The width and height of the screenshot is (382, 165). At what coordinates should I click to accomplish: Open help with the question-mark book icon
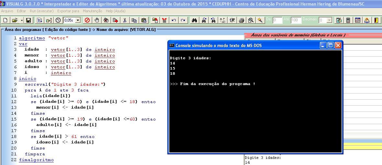point(367,20)
